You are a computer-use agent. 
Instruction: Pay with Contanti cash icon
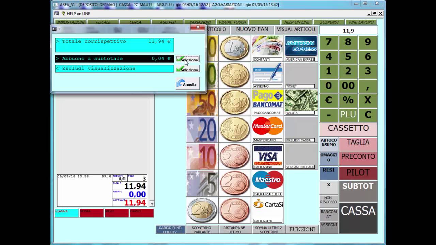(x=267, y=48)
